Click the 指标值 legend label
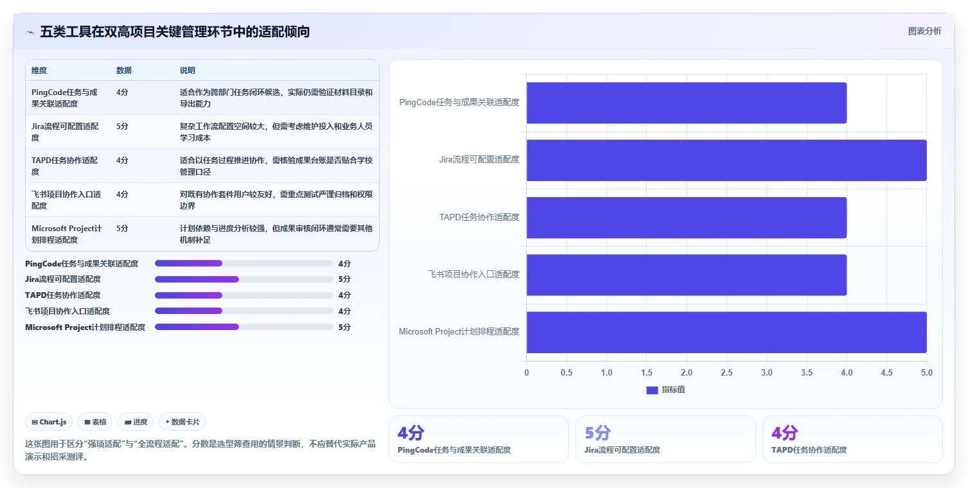 (674, 390)
